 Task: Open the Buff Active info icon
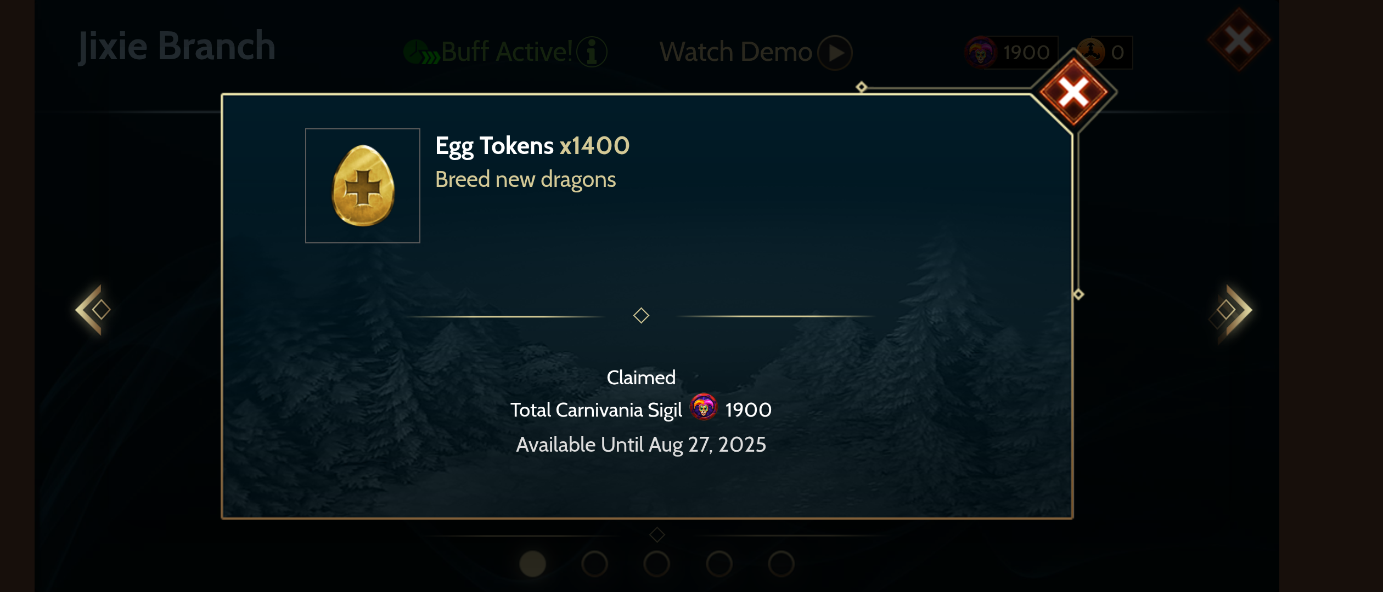[592, 53]
